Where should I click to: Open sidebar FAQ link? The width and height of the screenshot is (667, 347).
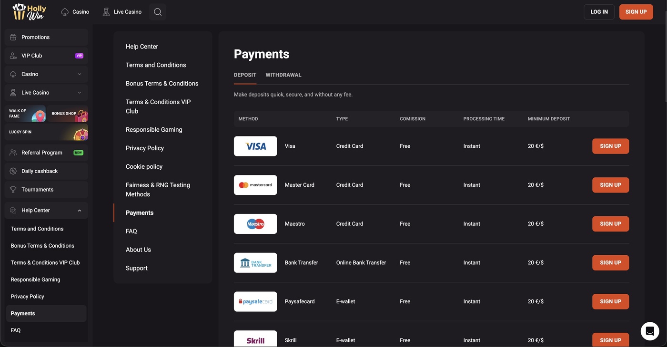(16, 330)
